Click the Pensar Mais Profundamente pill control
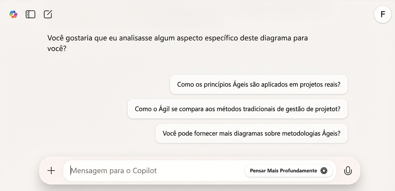Viewport: 395px width, 191px height. pos(289,171)
